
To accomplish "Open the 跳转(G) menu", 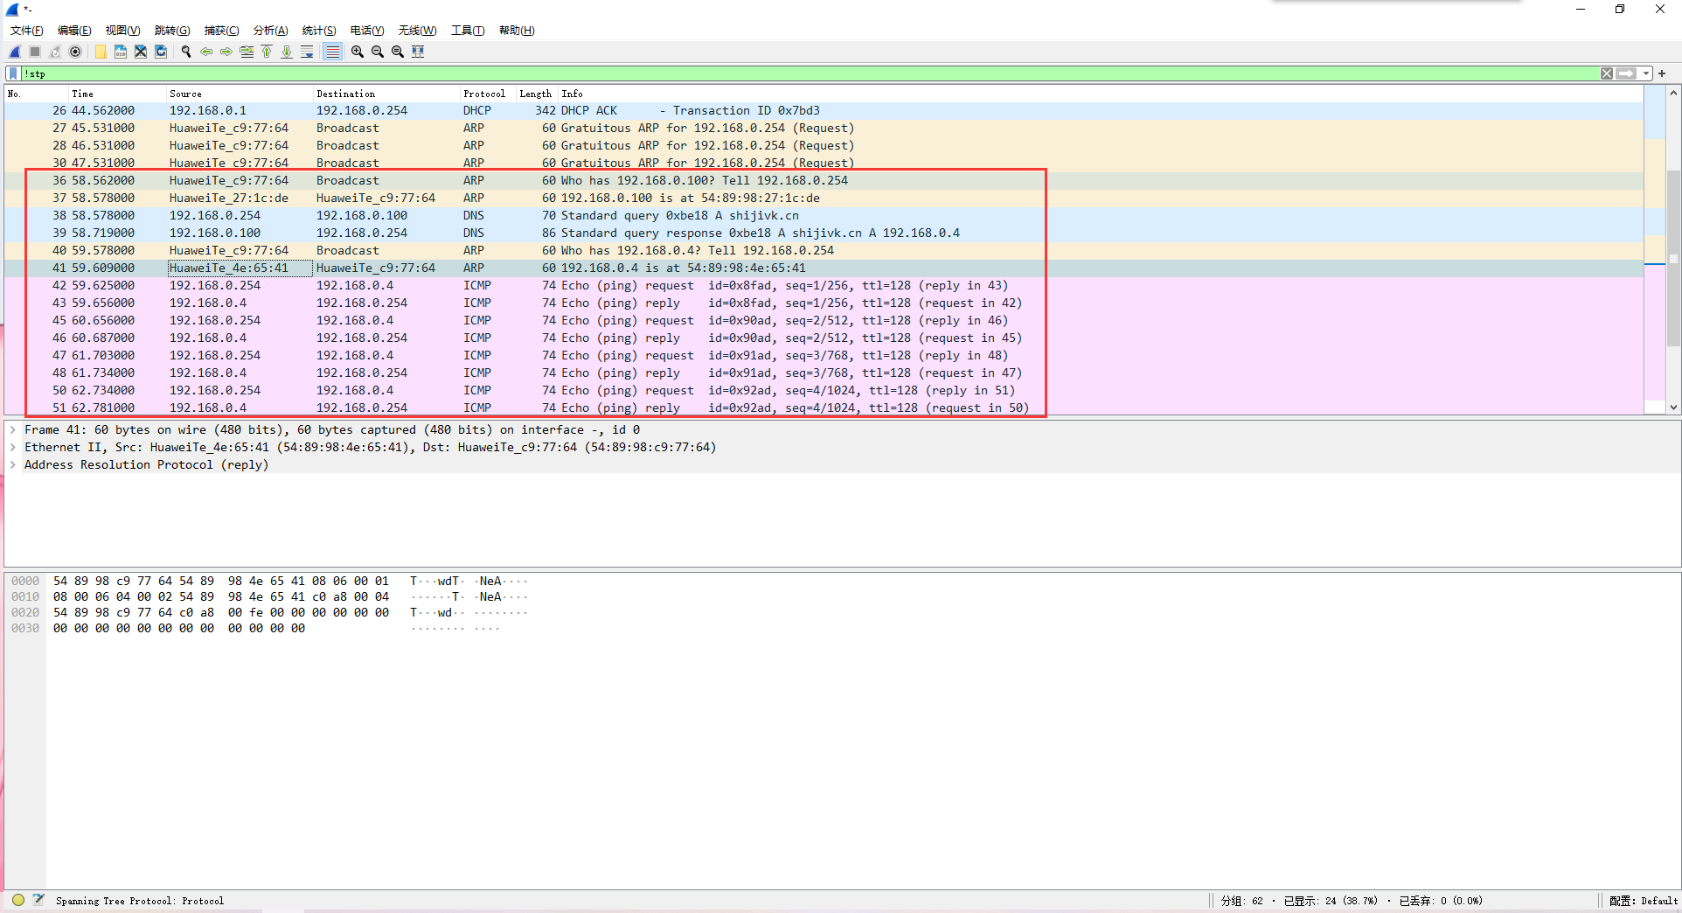I will click(172, 31).
